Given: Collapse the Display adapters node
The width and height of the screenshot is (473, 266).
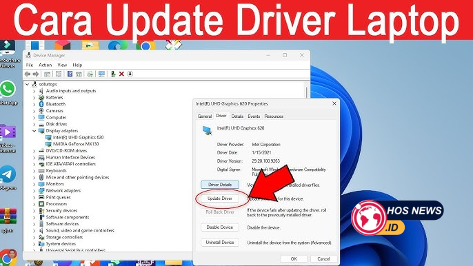Looking at the screenshot, I should click(x=34, y=130).
